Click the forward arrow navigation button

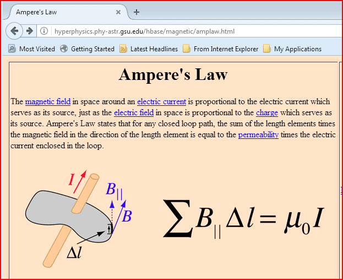30,31
